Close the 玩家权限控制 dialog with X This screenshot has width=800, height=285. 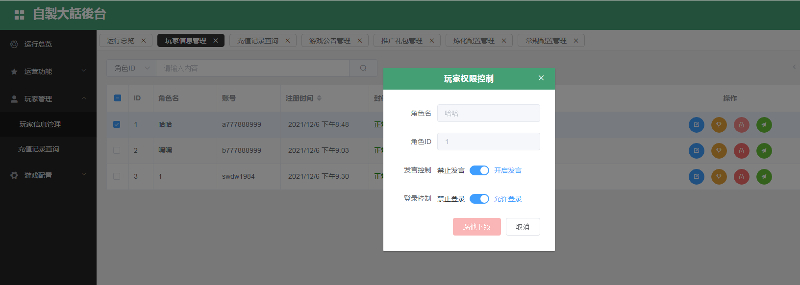[541, 78]
